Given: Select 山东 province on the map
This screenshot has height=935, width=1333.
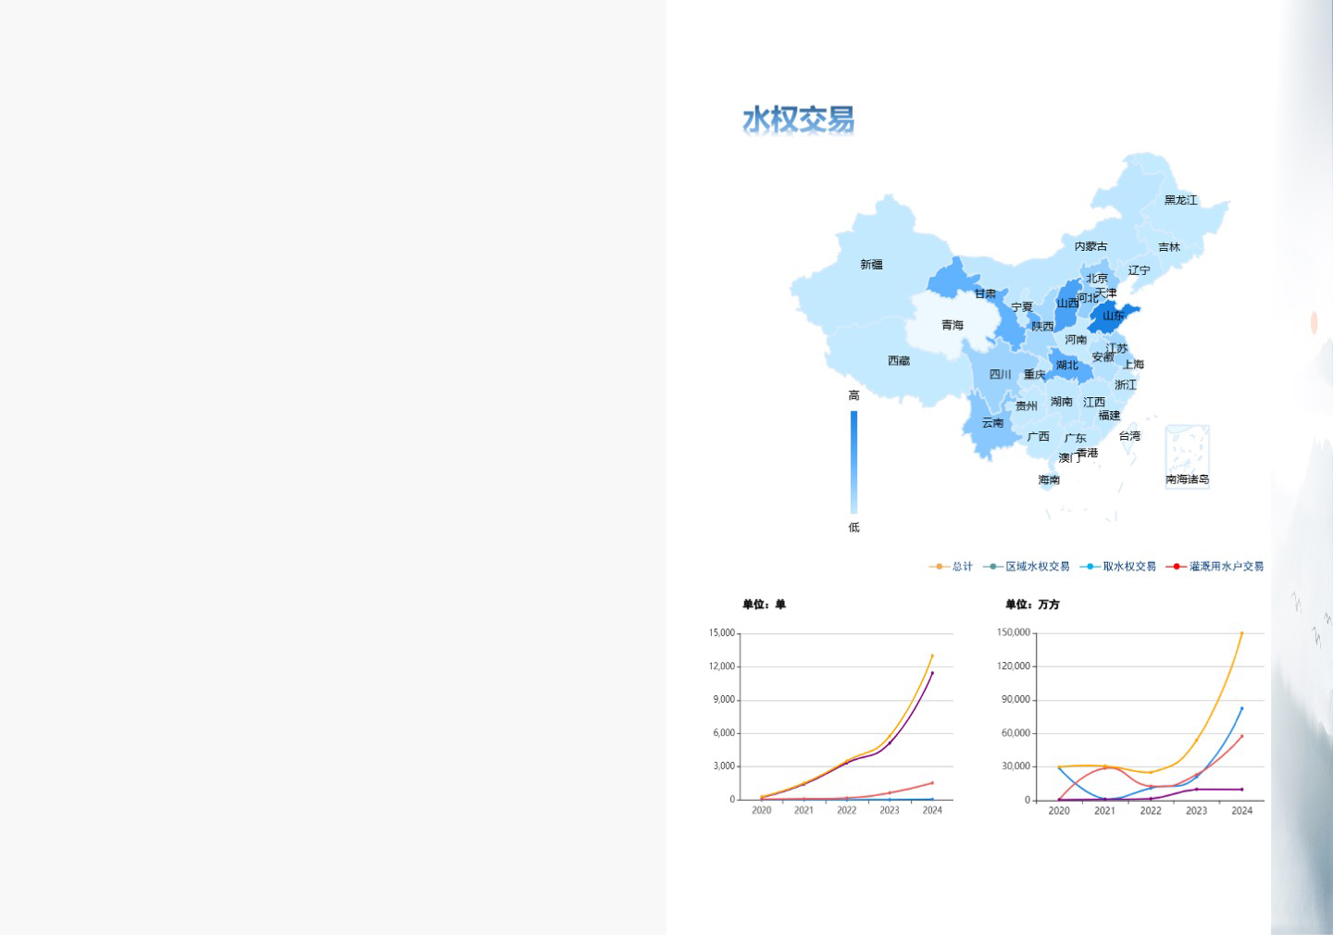Looking at the screenshot, I should click(1112, 317).
